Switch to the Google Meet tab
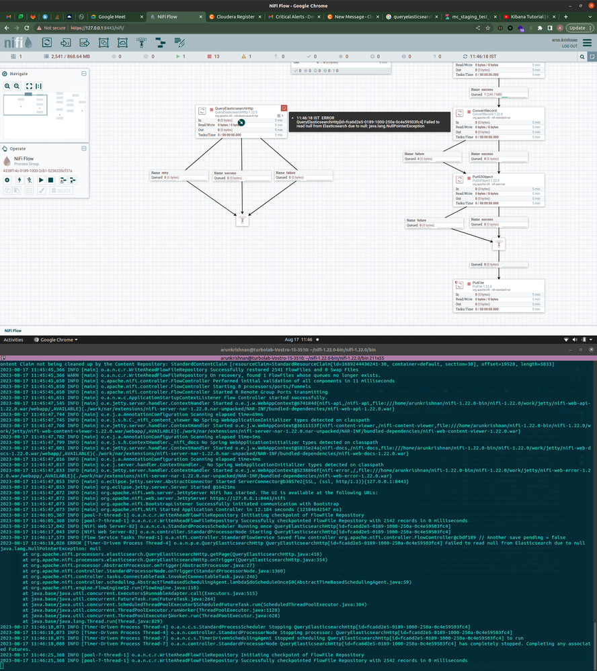Viewport: 597px width, 671px height. tap(117, 17)
